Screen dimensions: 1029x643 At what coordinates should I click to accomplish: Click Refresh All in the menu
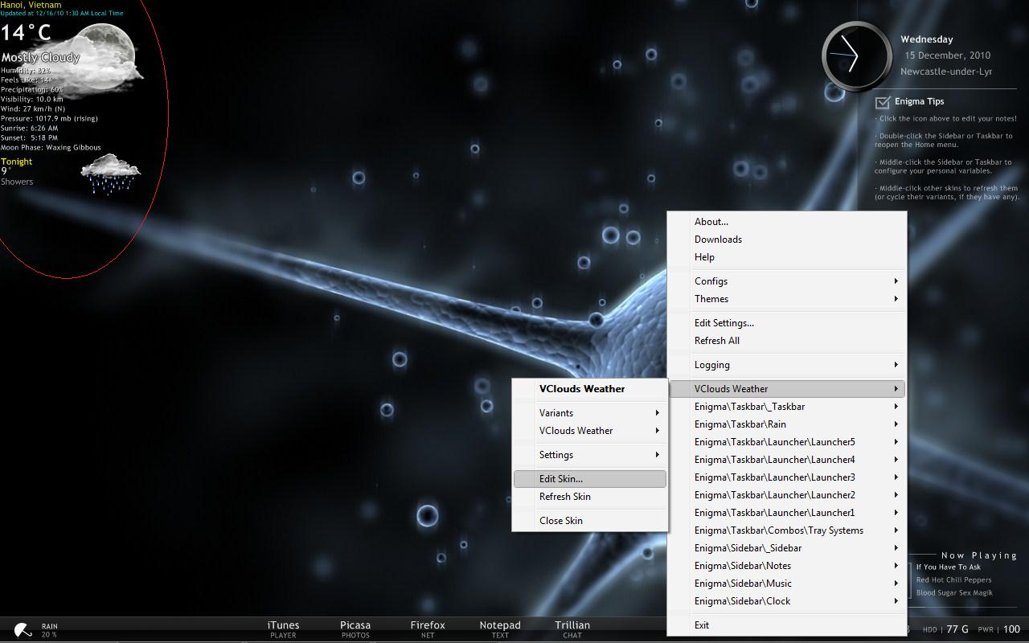[716, 340]
